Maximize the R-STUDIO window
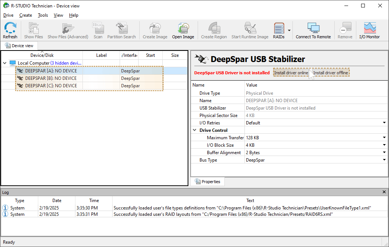The width and height of the screenshot is (389, 247). point(363,6)
